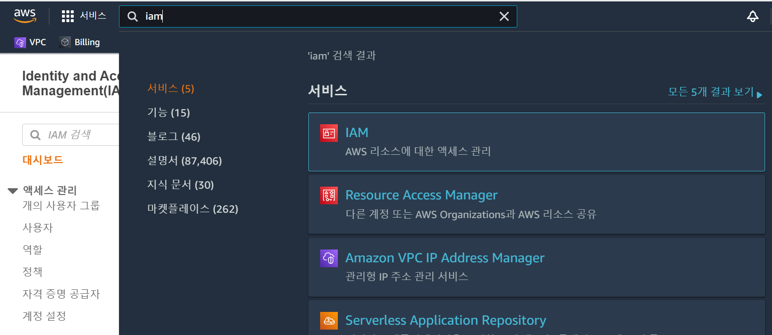Open 계정 설정 in the sidebar
The width and height of the screenshot is (772, 335).
(x=44, y=316)
